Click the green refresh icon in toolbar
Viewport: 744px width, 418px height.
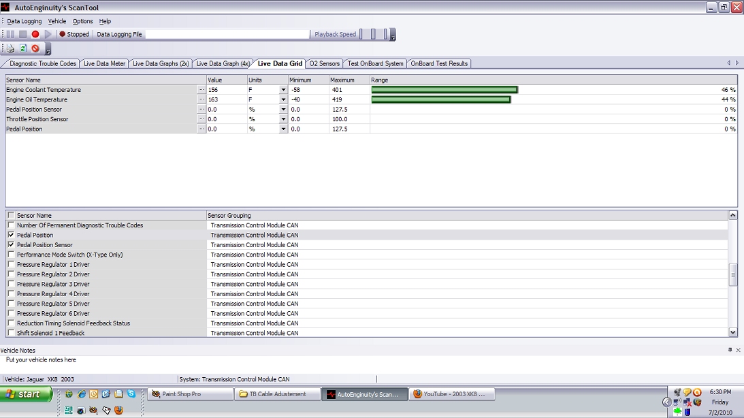22,48
